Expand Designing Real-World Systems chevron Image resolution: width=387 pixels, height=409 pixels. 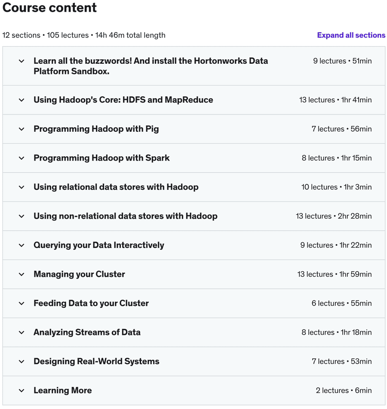click(x=21, y=362)
